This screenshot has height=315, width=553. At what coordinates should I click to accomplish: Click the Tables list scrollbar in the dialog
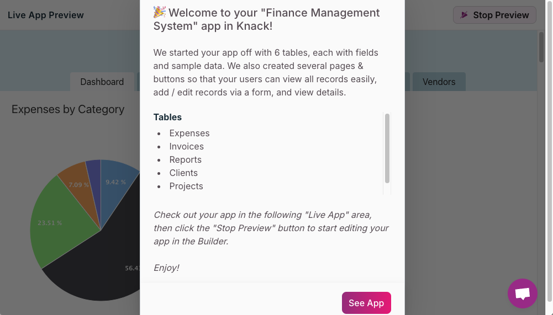(387, 148)
